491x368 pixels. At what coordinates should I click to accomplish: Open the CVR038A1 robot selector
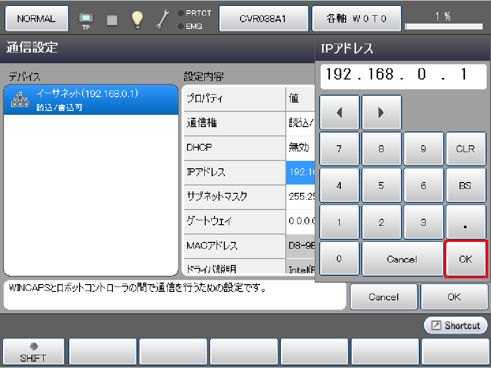point(263,19)
